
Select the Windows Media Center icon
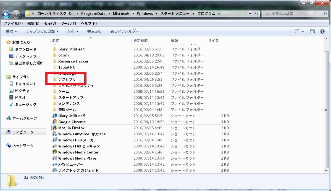[55, 152]
